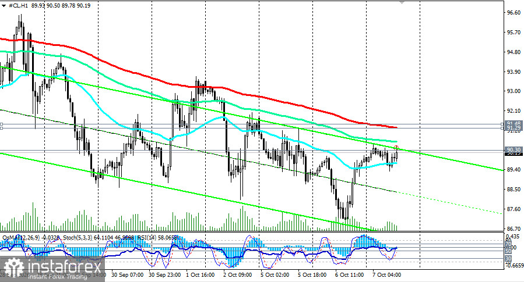Click the 0.435 indicator scale value
This screenshot has width=524, height=282.
513,236
